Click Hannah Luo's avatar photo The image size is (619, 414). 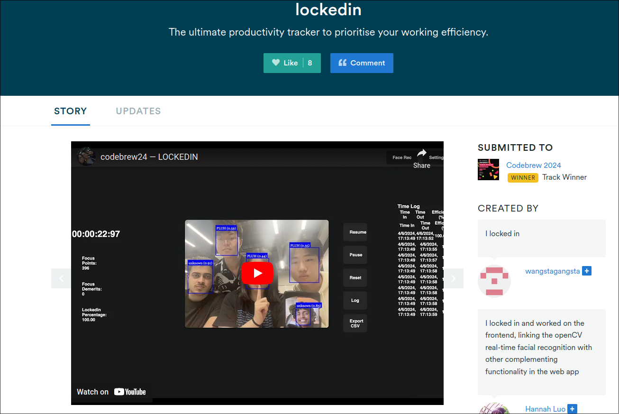[494, 408]
